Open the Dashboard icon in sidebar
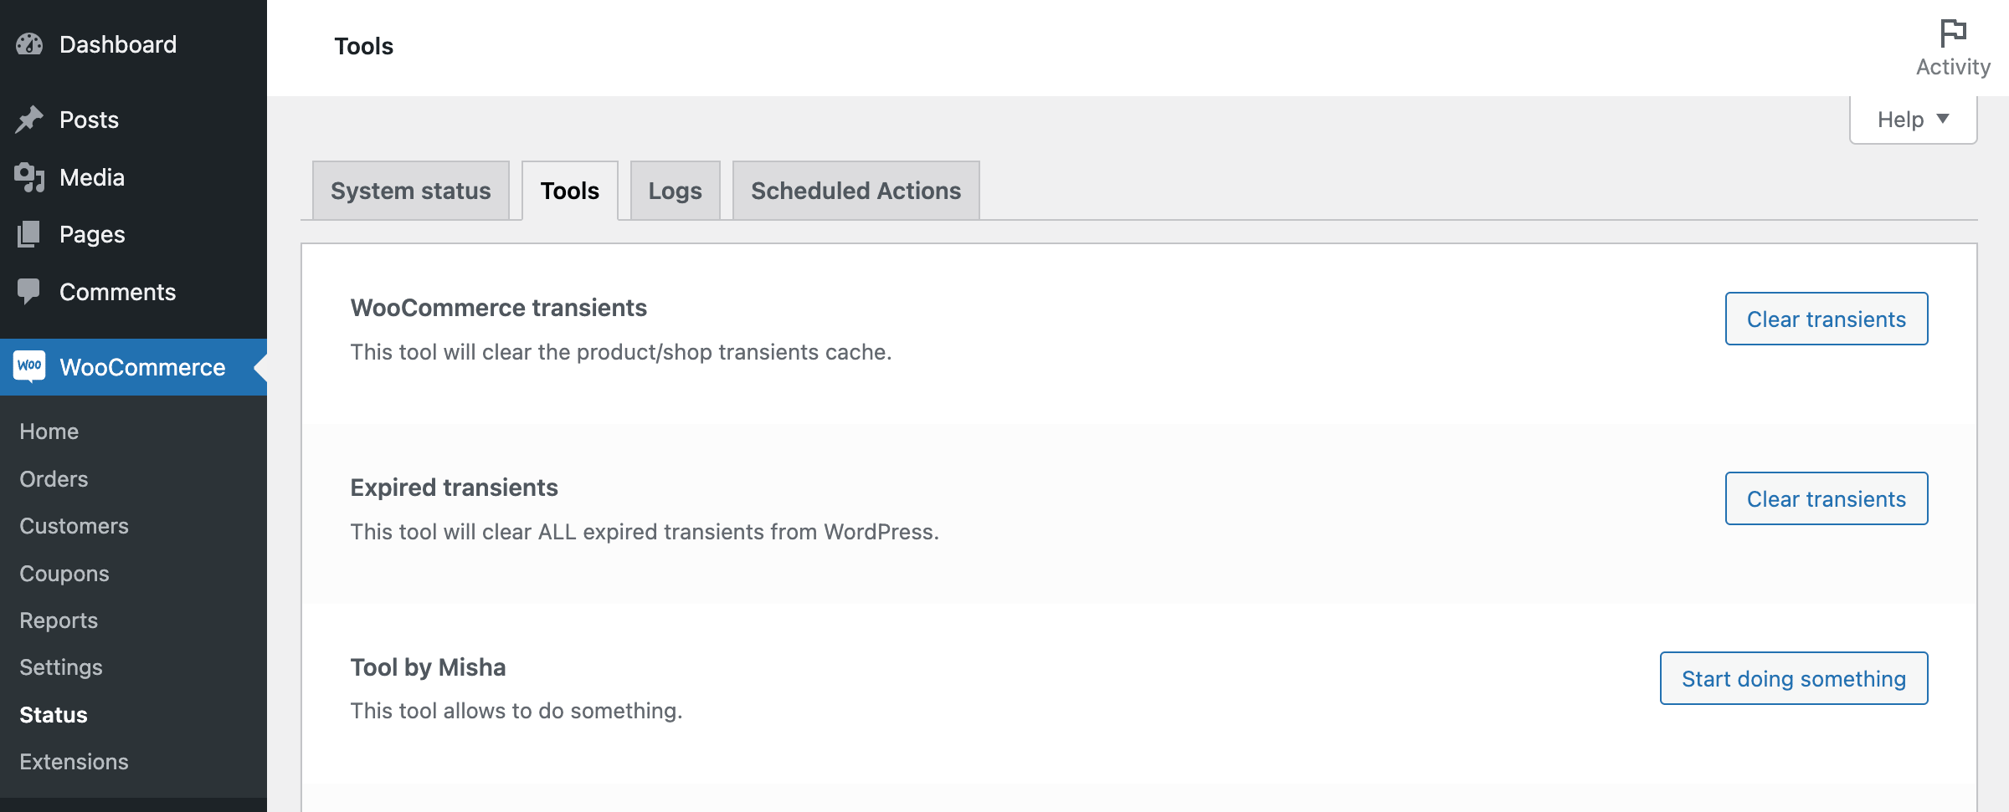Screen dimensions: 2009x812 pyautogui.click(x=30, y=43)
